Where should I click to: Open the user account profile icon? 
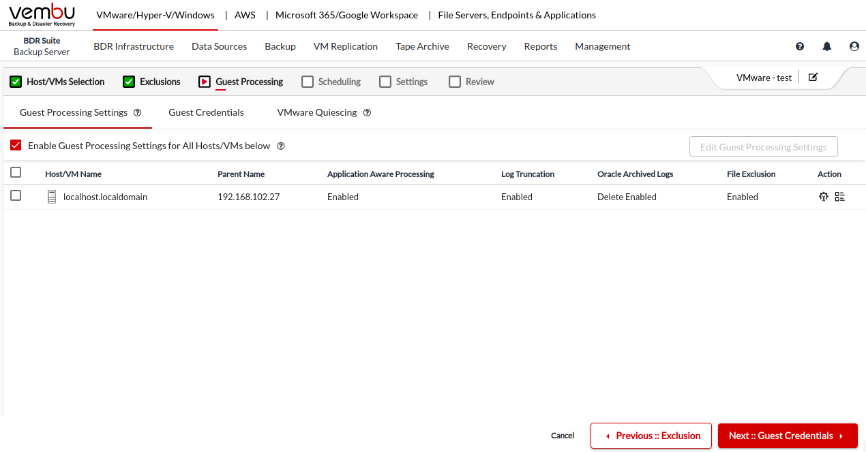(854, 46)
